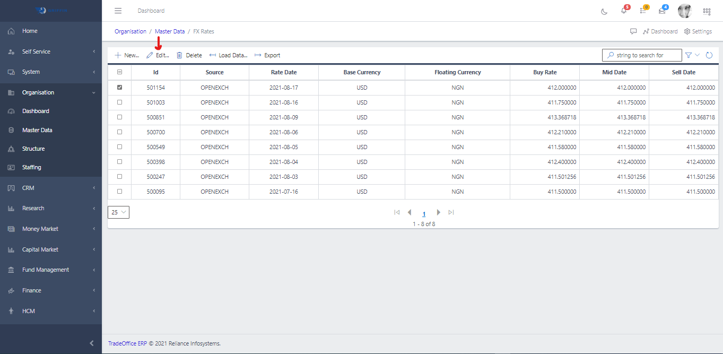Image resolution: width=723 pixels, height=354 pixels.
Task: Open the tasks list icon
Action: [643, 11]
